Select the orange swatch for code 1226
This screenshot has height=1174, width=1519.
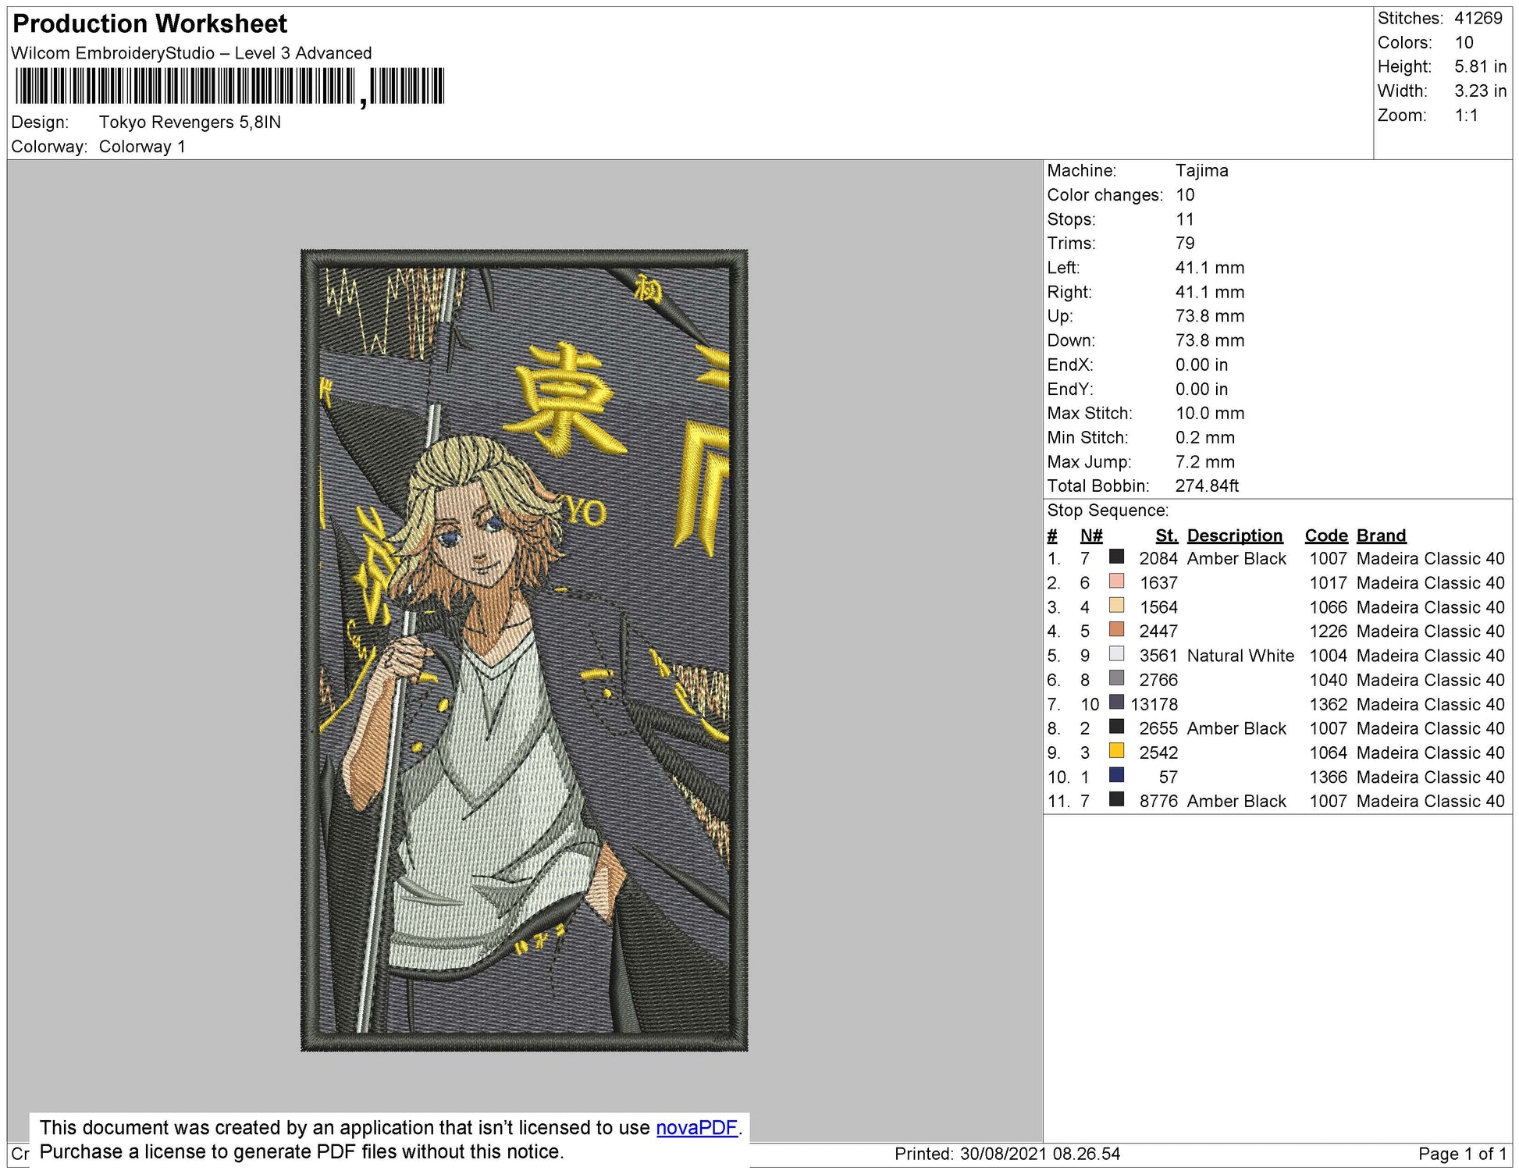[x=1116, y=629]
